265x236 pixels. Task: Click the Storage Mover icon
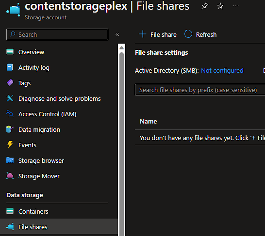(x=10, y=176)
